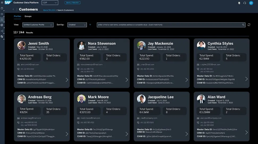
Task: Refresh the customer results list
Action: [249, 25]
